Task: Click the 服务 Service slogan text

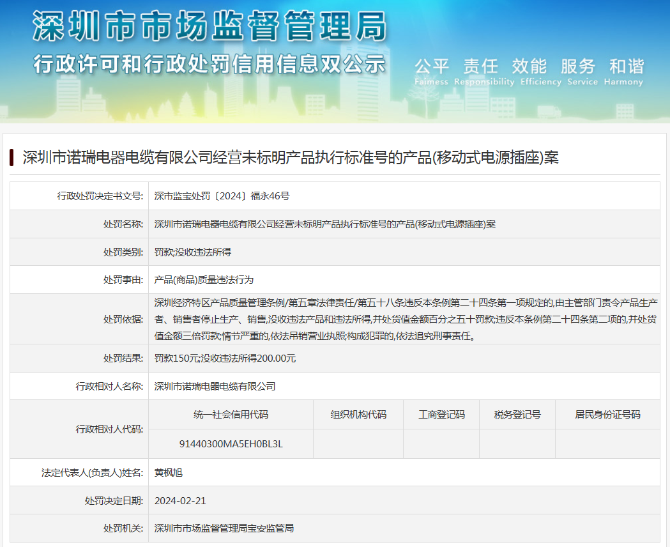Action: tap(582, 72)
